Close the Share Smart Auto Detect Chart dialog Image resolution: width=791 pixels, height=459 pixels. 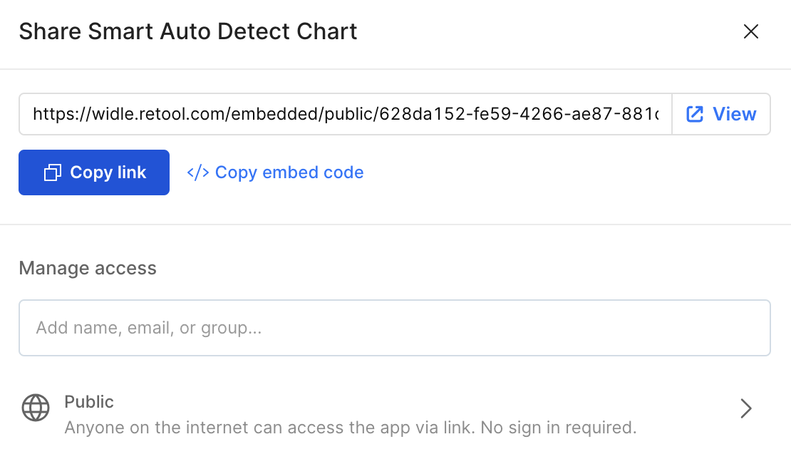(x=751, y=31)
